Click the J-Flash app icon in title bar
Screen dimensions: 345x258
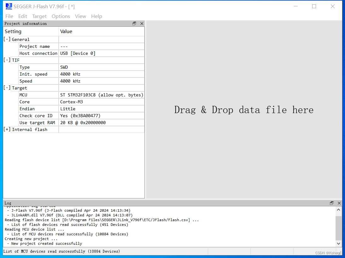pos(9,6)
